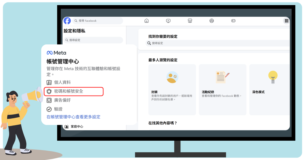Open the 深色模式 settings card
This screenshot has width=305, height=160.
point(269,90)
